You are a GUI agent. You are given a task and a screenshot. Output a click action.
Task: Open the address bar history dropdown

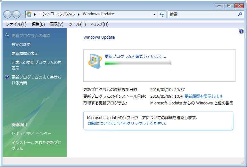point(154,14)
